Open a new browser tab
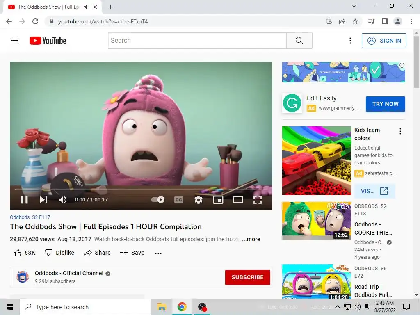This screenshot has width=420, height=315. [x=111, y=7]
